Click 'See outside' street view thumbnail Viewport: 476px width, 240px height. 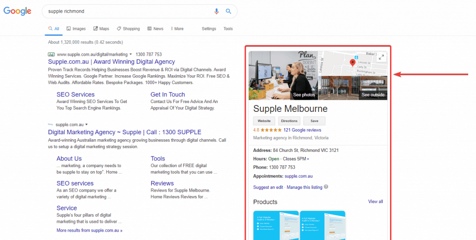click(353, 88)
